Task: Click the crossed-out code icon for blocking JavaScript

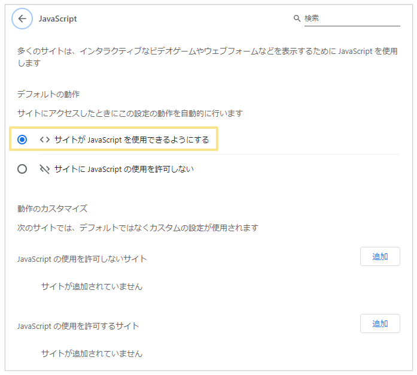Action: point(44,170)
